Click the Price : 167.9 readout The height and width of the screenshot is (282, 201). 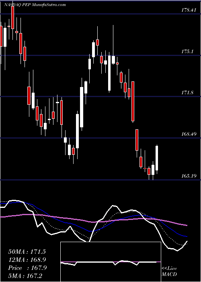click(27, 268)
